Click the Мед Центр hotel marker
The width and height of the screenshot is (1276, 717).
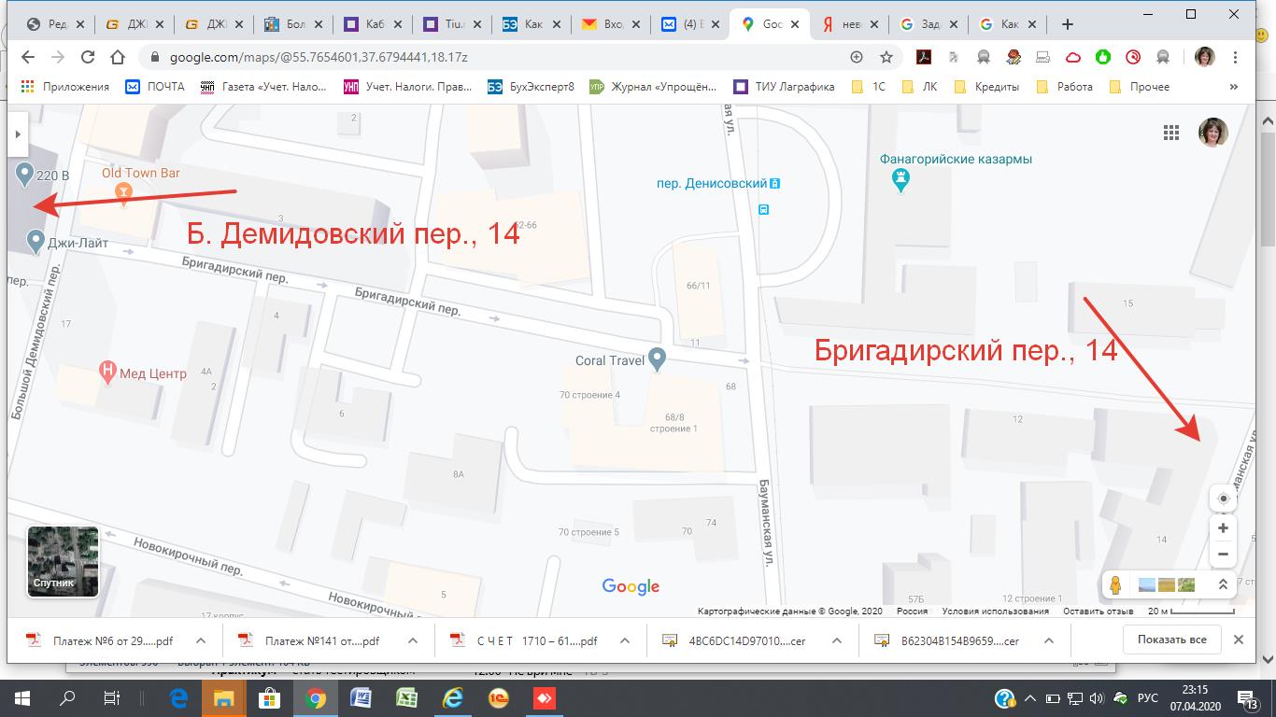pos(108,373)
